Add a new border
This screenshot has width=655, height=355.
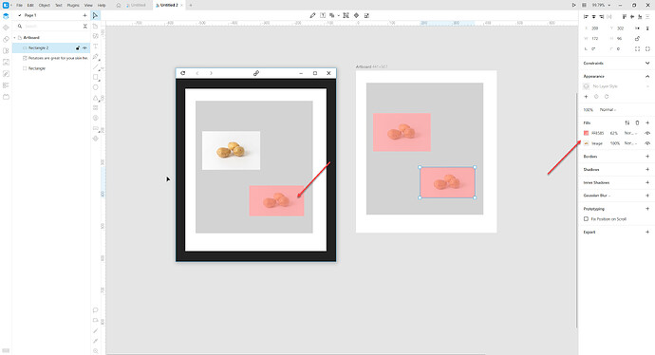coord(647,157)
